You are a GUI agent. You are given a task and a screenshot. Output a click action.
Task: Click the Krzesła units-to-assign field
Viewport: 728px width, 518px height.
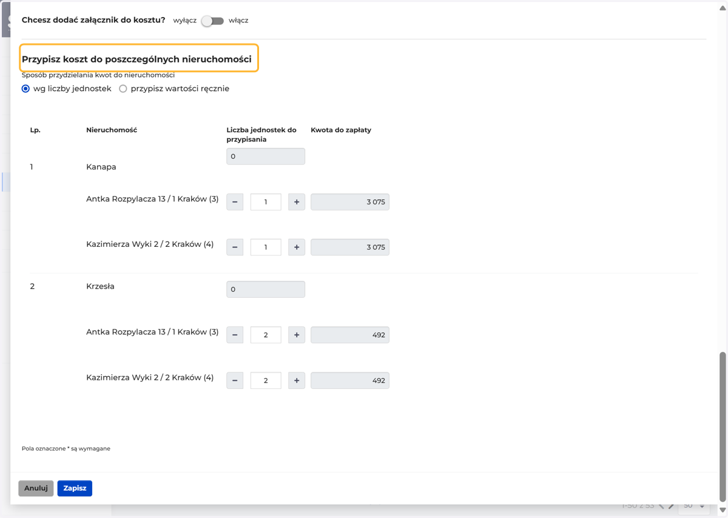click(266, 289)
